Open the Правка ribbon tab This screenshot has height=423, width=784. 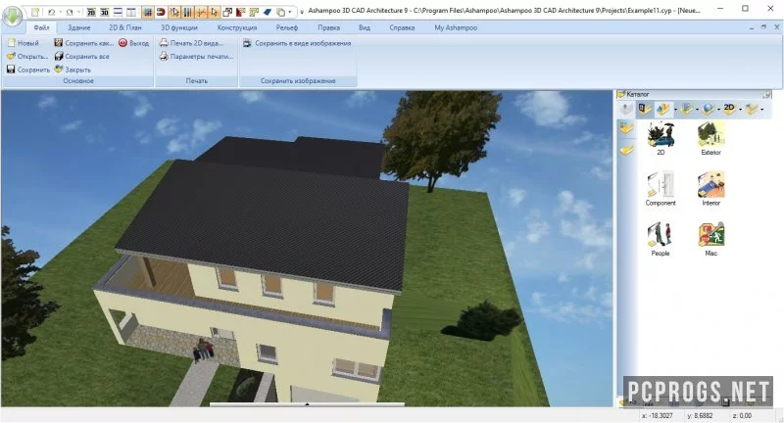click(328, 27)
